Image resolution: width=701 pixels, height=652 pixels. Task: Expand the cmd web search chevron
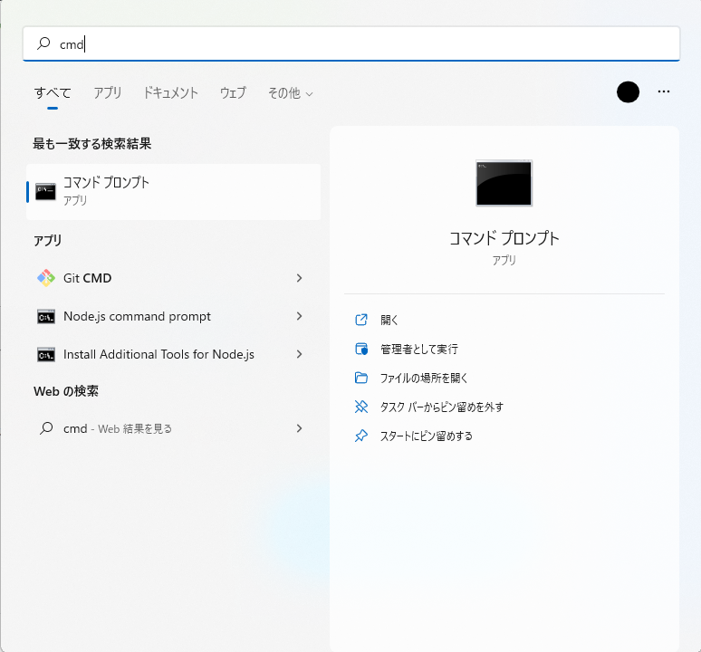click(x=299, y=428)
